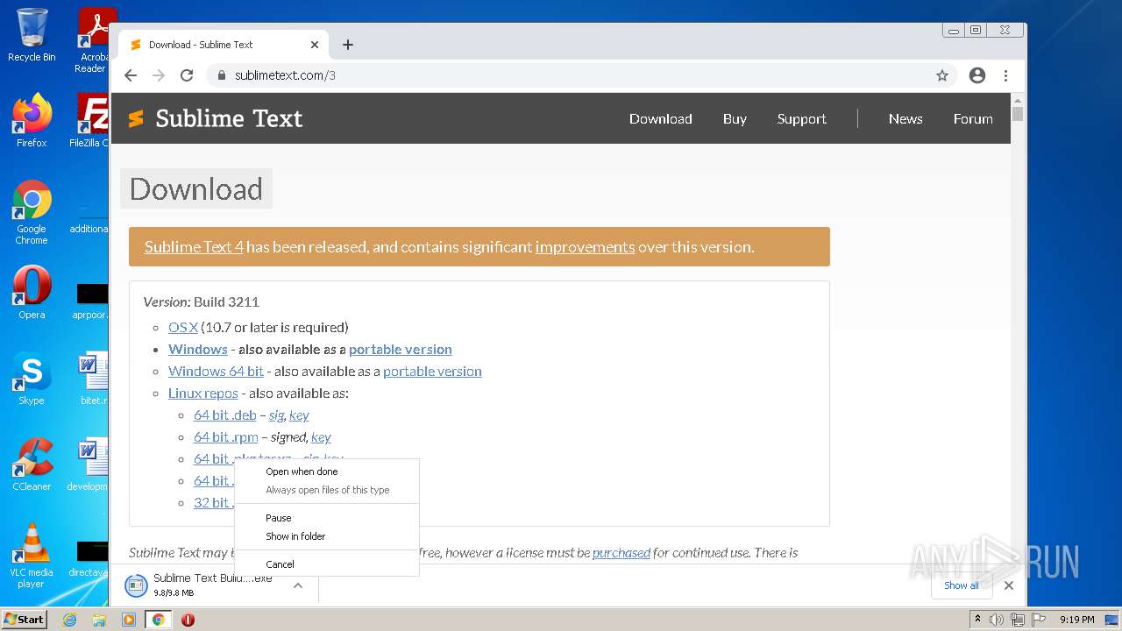Open the Recycle Bin desktop icon
Image resolution: width=1122 pixels, height=631 pixels.
click(x=32, y=35)
